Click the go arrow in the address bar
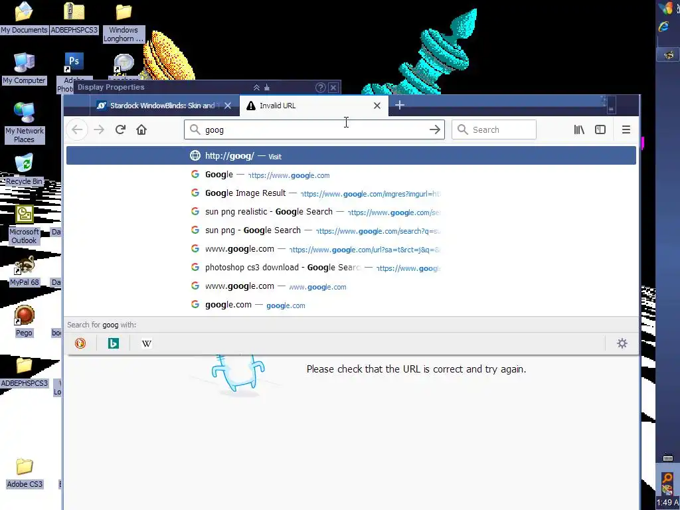This screenshot has height=510, width=680. coord(434,129)
